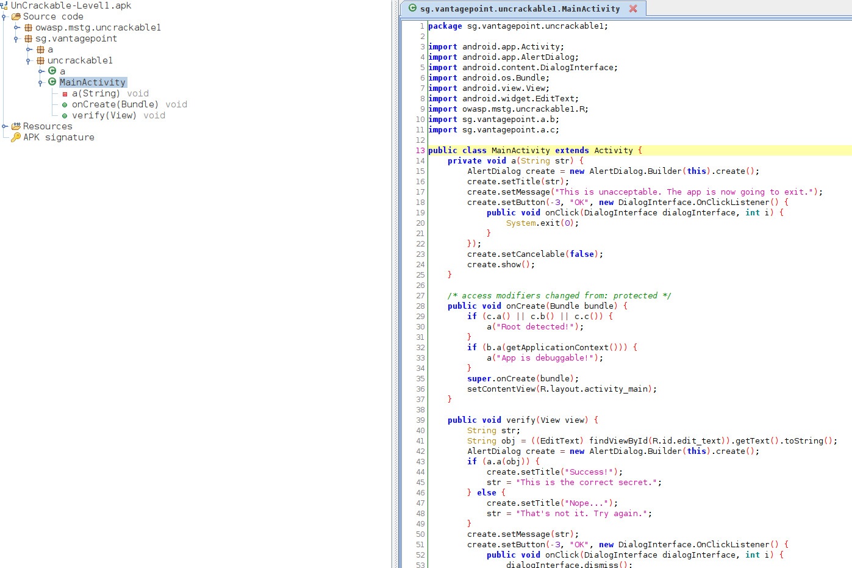Image resolution: width=852 pixels, height=568 pixels.
Task: Expand the Resources node
Action: pyautogui.click(x=4, y=126)
